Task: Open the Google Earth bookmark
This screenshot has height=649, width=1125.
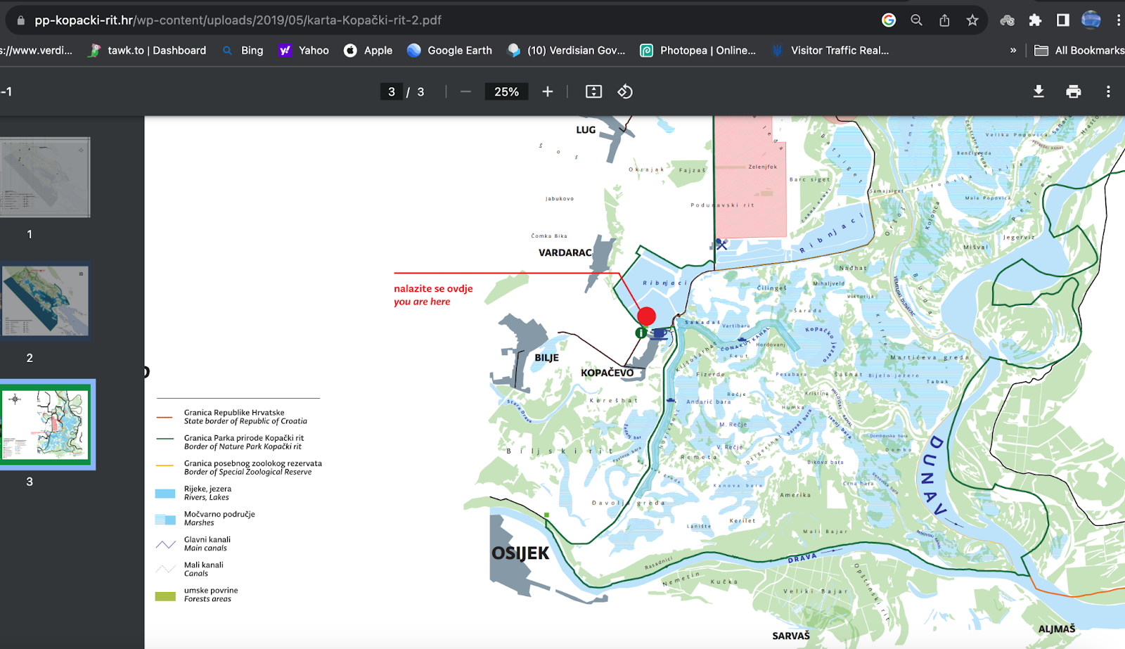Action: 449,51
